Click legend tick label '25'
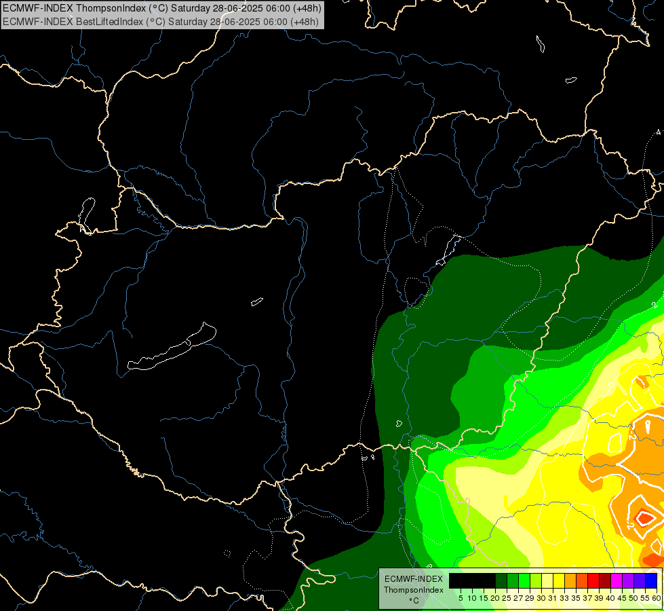664x611 pixels. (x=507, y=598)
